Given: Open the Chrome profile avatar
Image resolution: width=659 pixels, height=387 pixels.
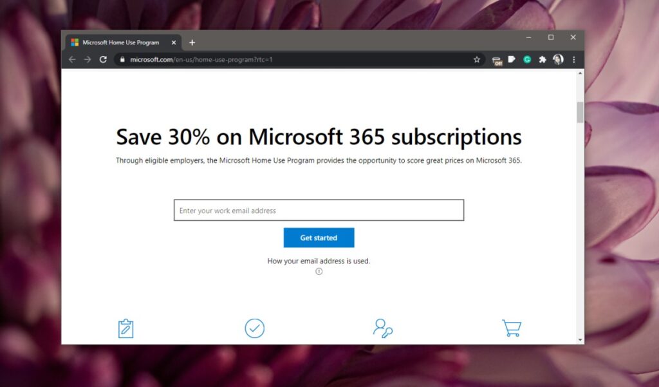Looking at the screenshot, I should coord(559,59).
